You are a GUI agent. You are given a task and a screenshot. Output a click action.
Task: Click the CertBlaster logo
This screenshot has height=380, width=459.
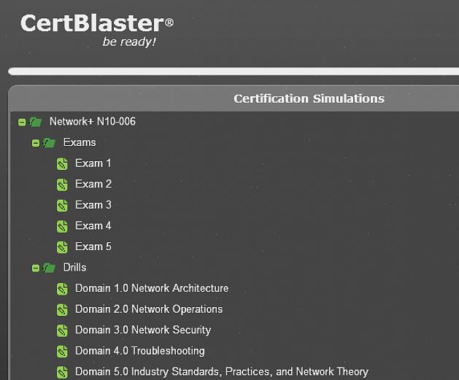pyautogui.click(x=97, y=30)
